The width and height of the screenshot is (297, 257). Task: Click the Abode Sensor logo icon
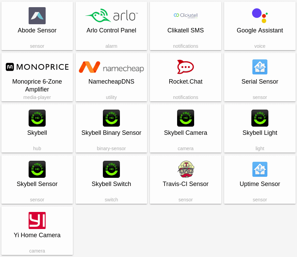37,15
